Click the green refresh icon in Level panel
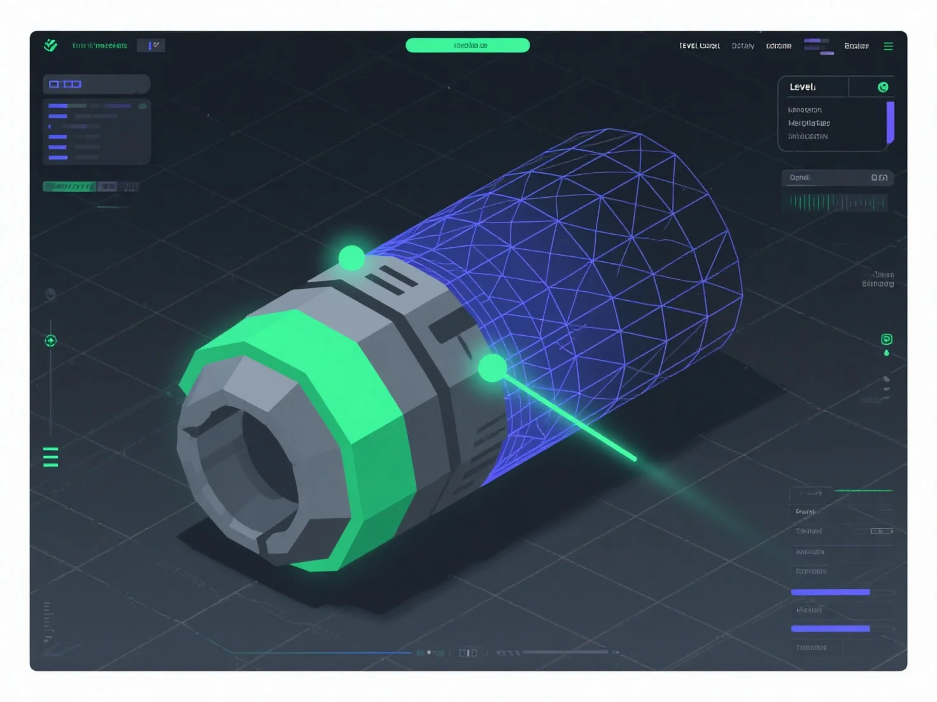The height and width of the screenshot is (702, 937). [882, 87]
